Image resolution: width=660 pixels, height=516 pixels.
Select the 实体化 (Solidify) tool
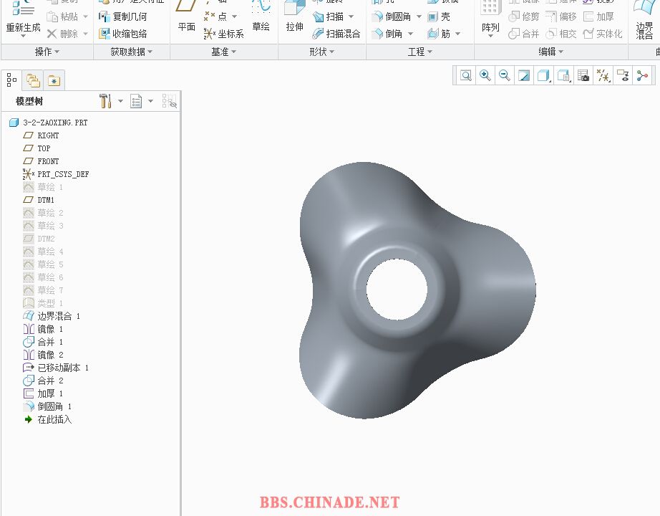pyautogui.click(x=603, y=34)
